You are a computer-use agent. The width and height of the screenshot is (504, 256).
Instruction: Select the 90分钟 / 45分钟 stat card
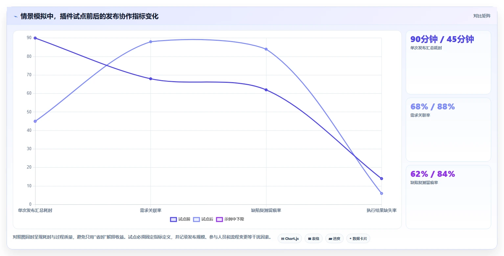pos(448,62)
